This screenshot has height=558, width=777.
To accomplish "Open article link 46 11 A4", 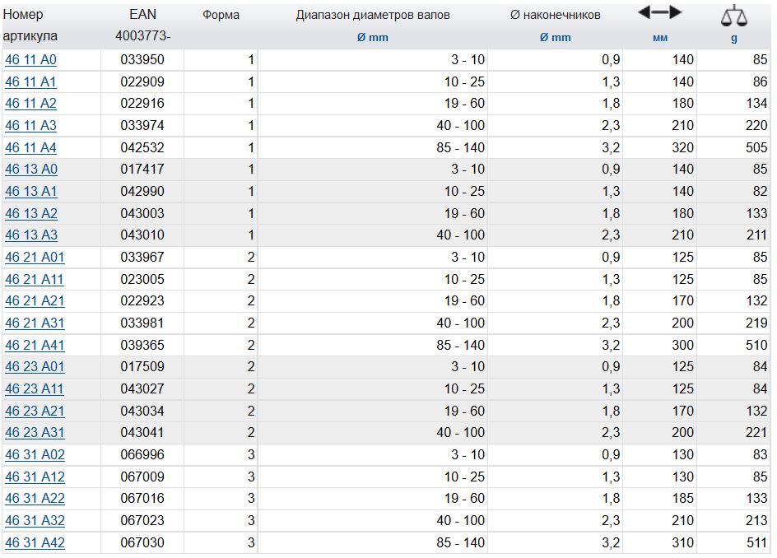I will [30, 148].
